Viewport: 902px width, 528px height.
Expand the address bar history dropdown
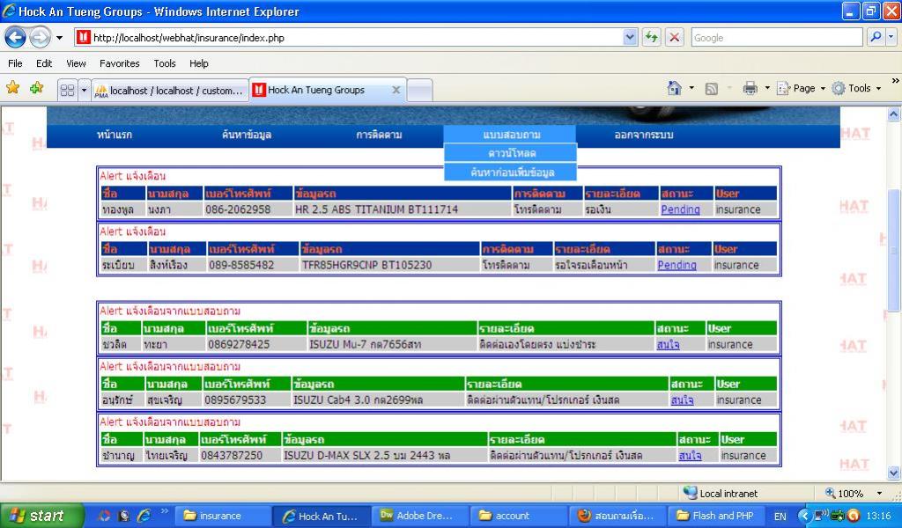click(x=630, y=38)
